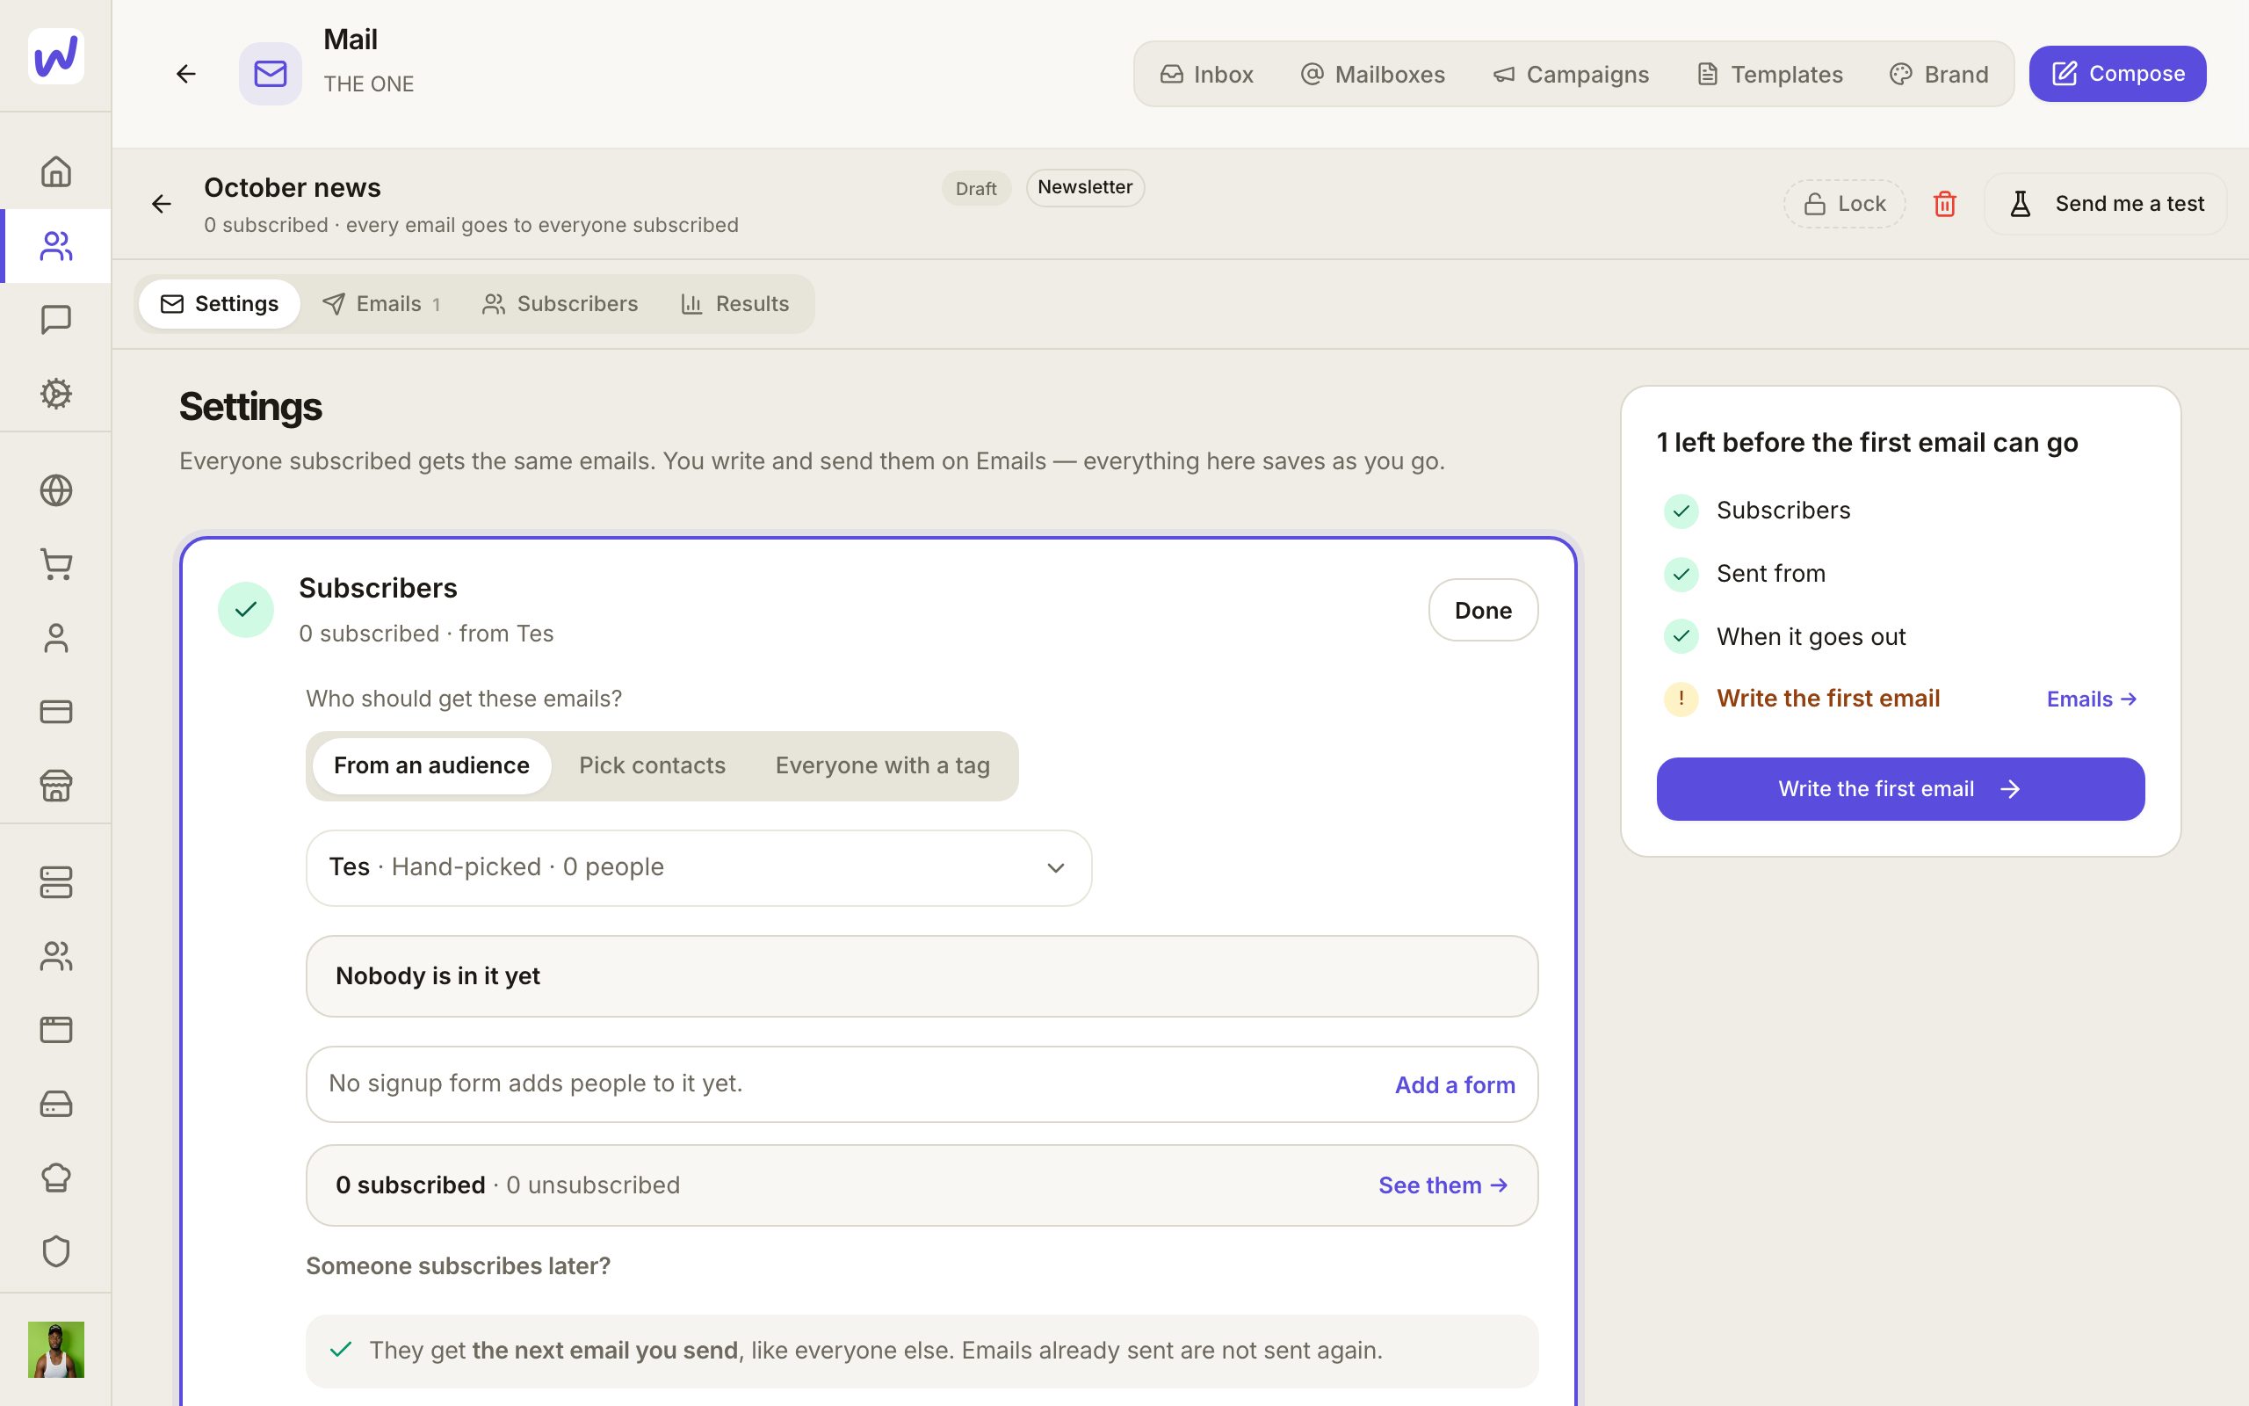Switch to the Subscribers tab
The image size is (2249, 1406).
pos(560,304)
